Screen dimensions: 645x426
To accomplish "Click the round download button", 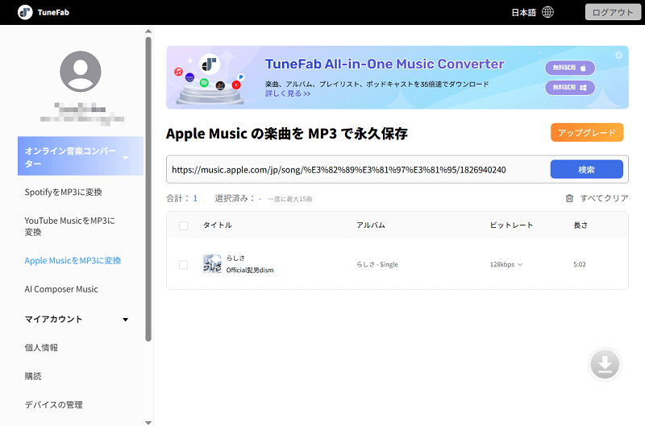I will point(605,364).
